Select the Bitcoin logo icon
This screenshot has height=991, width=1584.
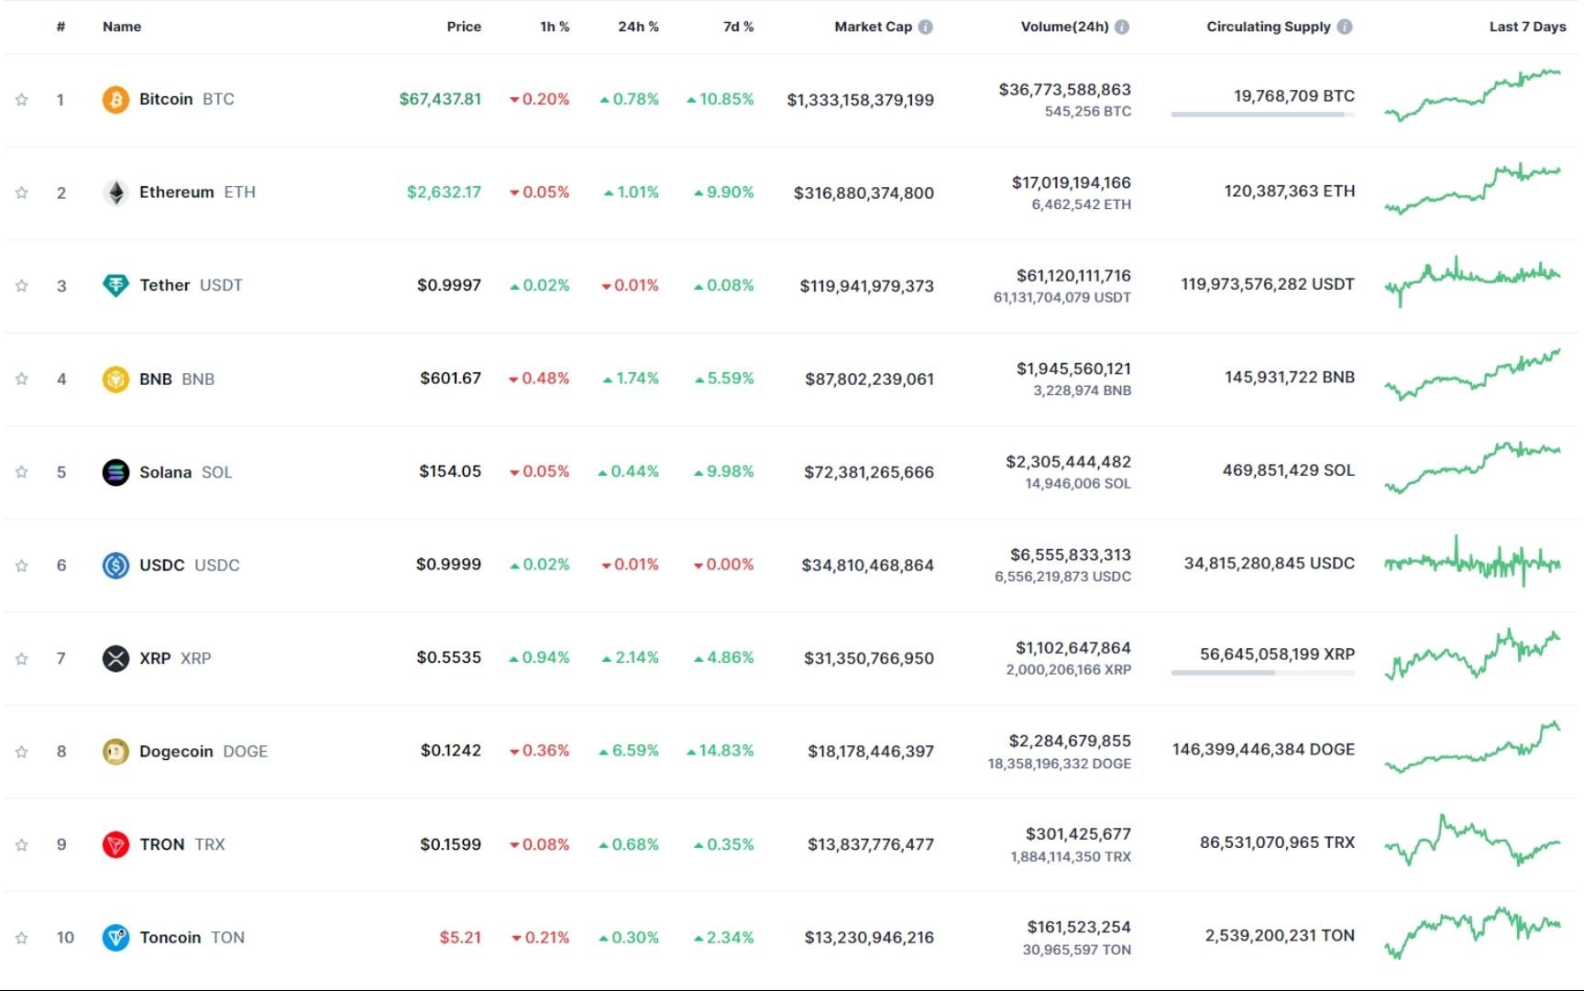point(115,99)
